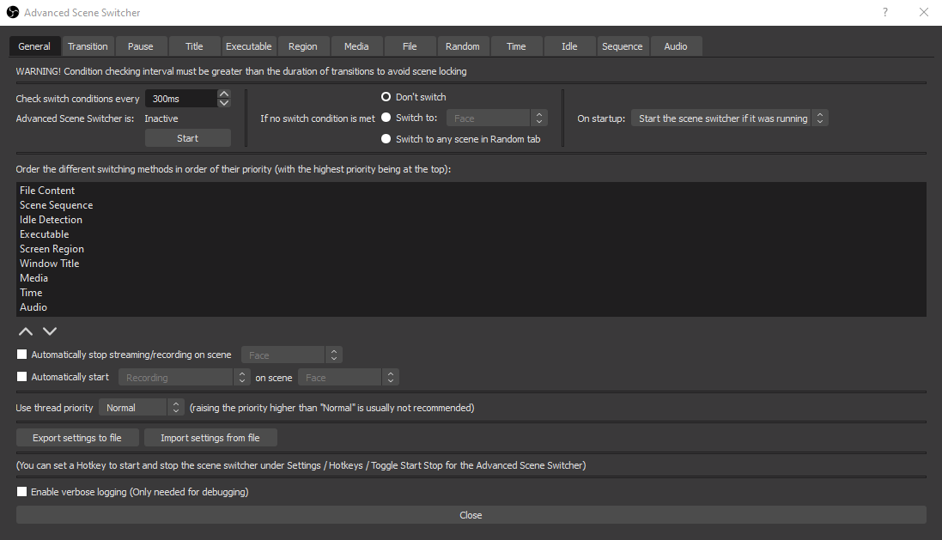This screenshot has width=942, height=540.
Task: Open the Random tab
Action: [463, 46]
